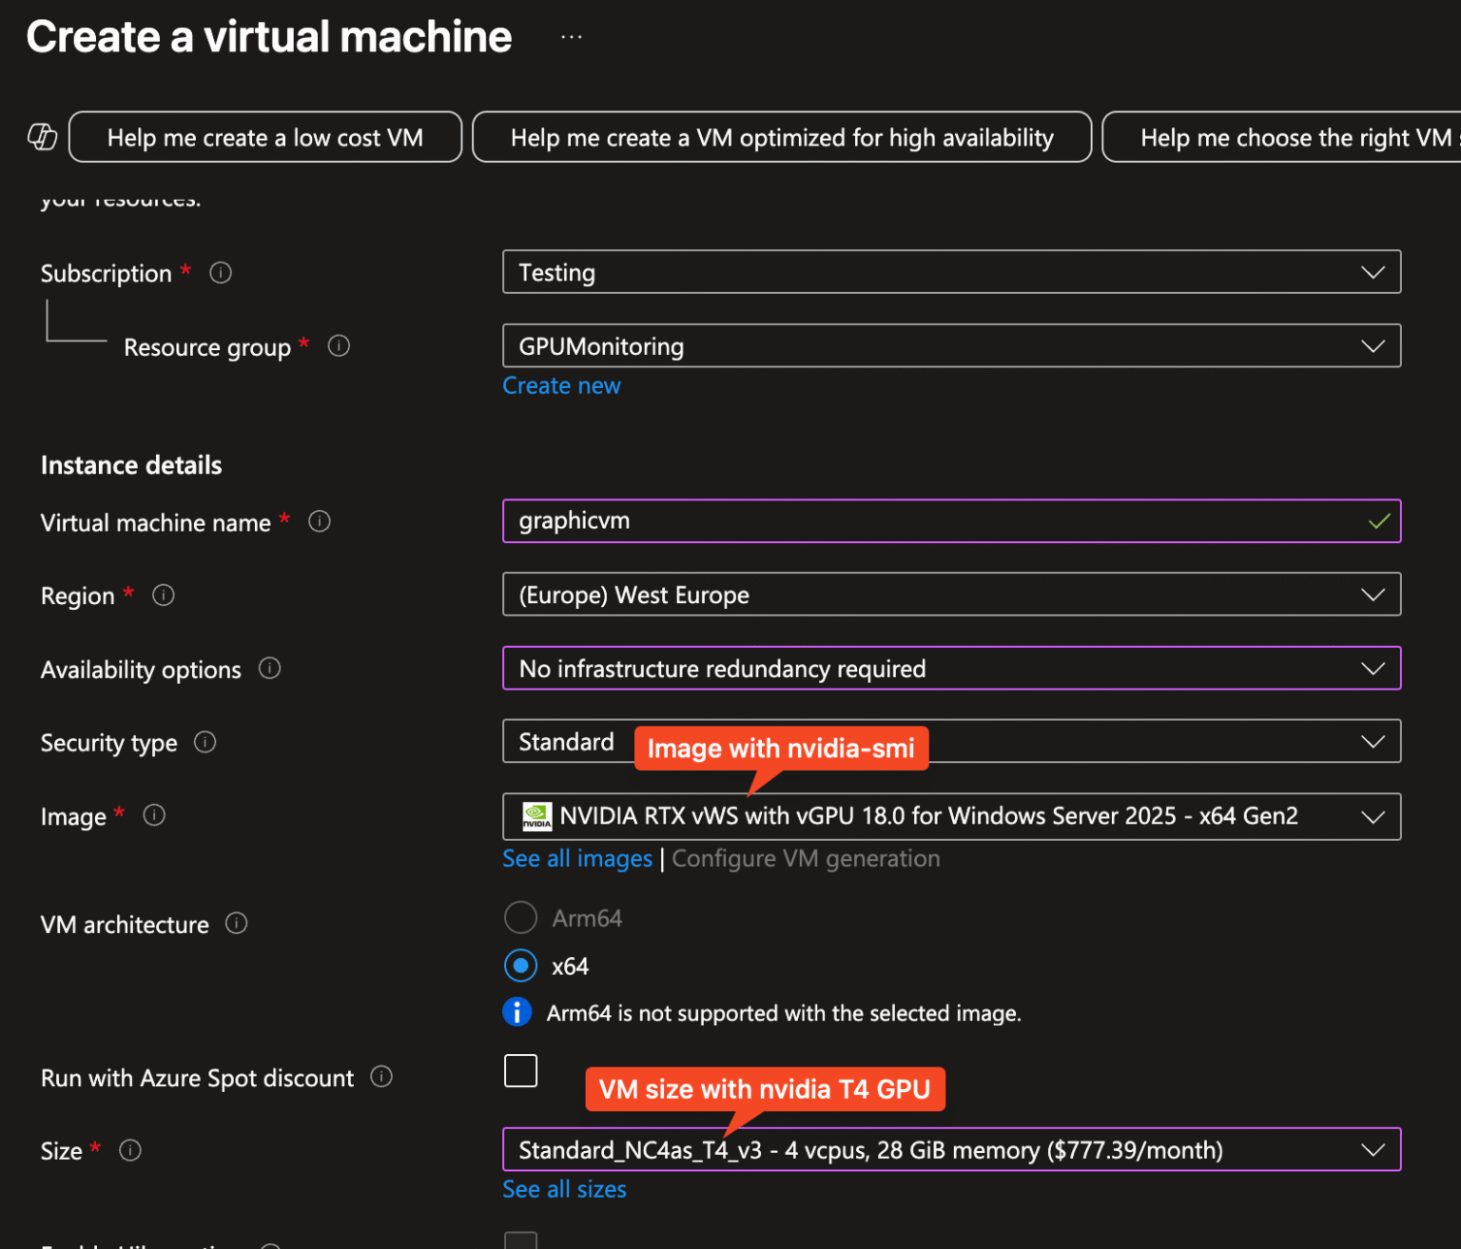The width and height of the screenshot is (1461, 1249).
Task: Click the Size info icon
Action: coord(130,1150)
